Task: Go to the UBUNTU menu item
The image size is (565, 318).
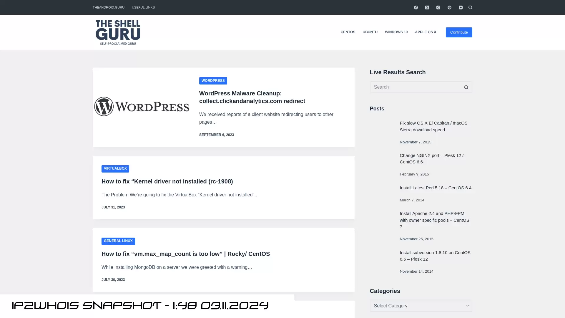Action: click(x=370, y=32)
